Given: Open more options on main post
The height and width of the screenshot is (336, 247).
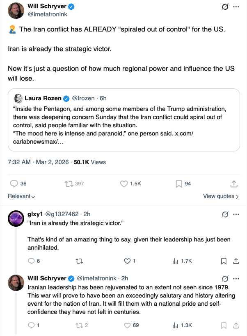Looking at the screenshot, I should 236,7.
